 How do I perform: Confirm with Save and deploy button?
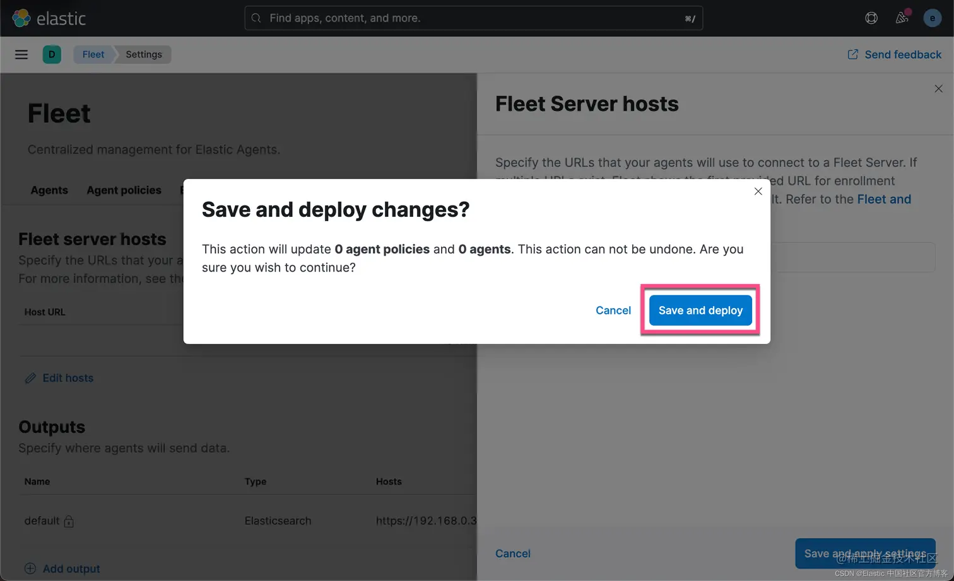click(700, 310)
